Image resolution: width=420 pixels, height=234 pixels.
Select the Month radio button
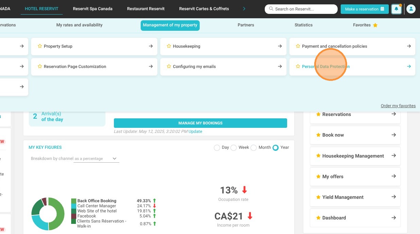tap(254, 148)
